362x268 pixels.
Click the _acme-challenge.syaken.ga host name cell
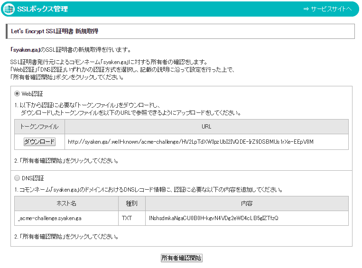coord(66,218)
